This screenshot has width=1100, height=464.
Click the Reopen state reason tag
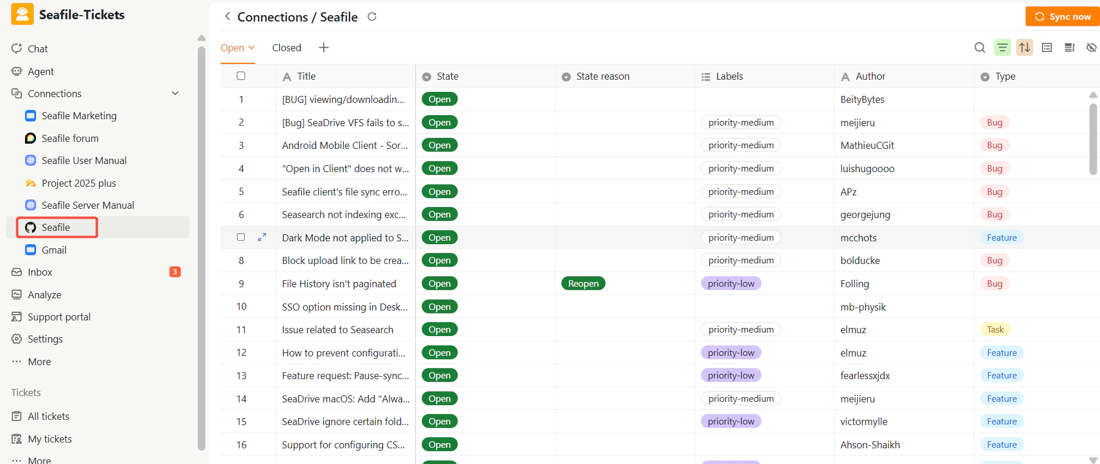pos(583,284)
